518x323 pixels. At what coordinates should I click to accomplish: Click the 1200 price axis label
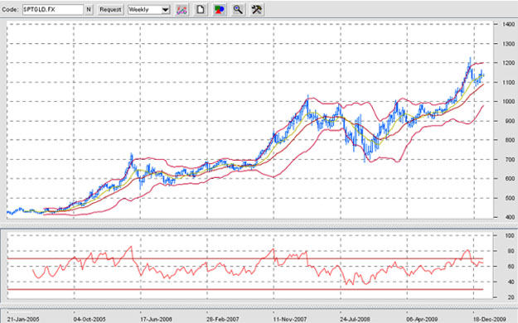pyautogui.click(x=509, y=63)
